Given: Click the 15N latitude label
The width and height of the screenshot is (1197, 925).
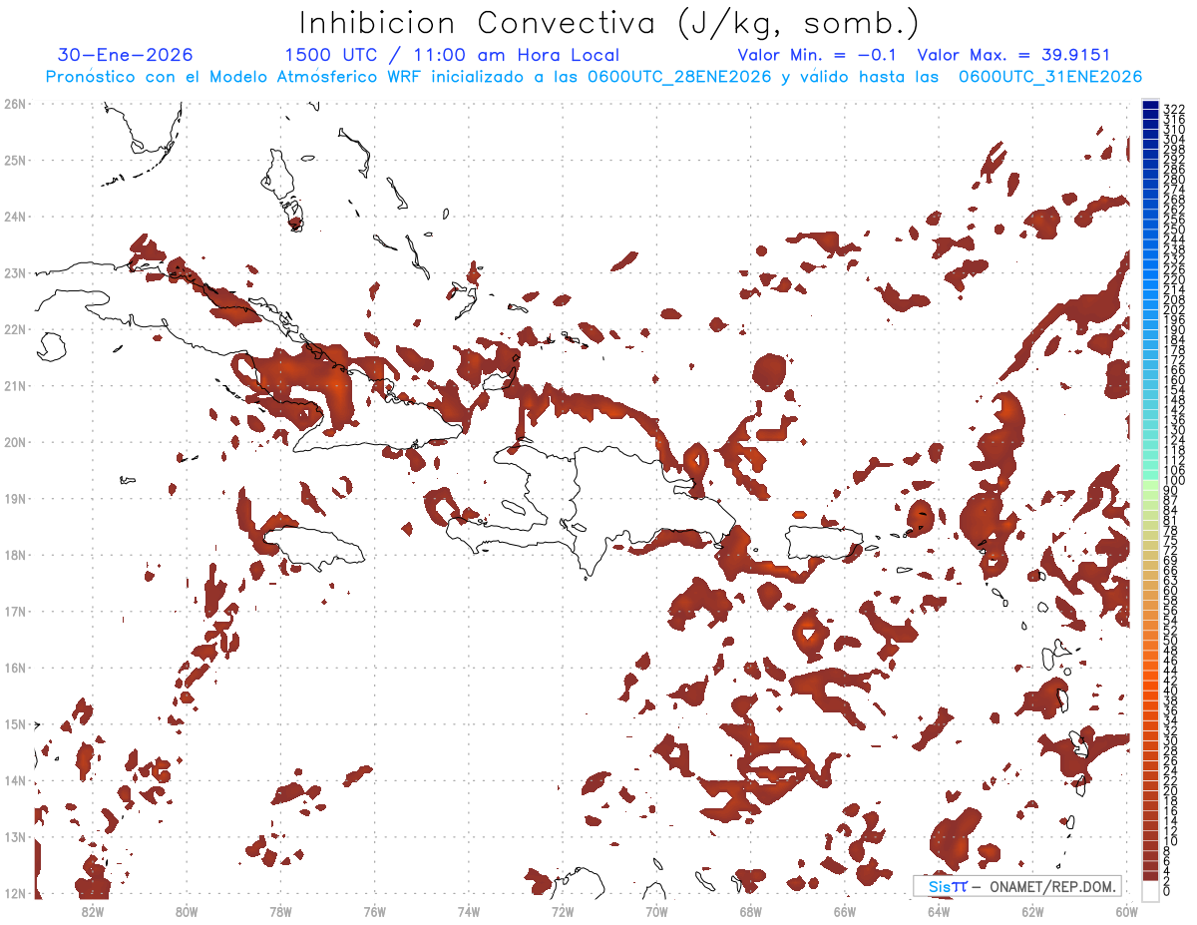Looking at the screenshot, I should coord(14,723).
